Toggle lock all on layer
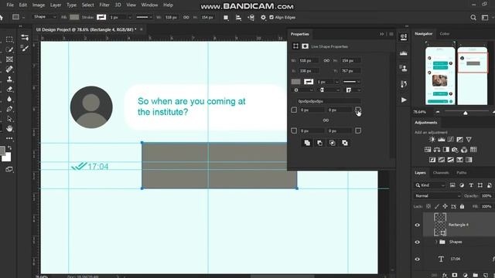 (462, 206)
